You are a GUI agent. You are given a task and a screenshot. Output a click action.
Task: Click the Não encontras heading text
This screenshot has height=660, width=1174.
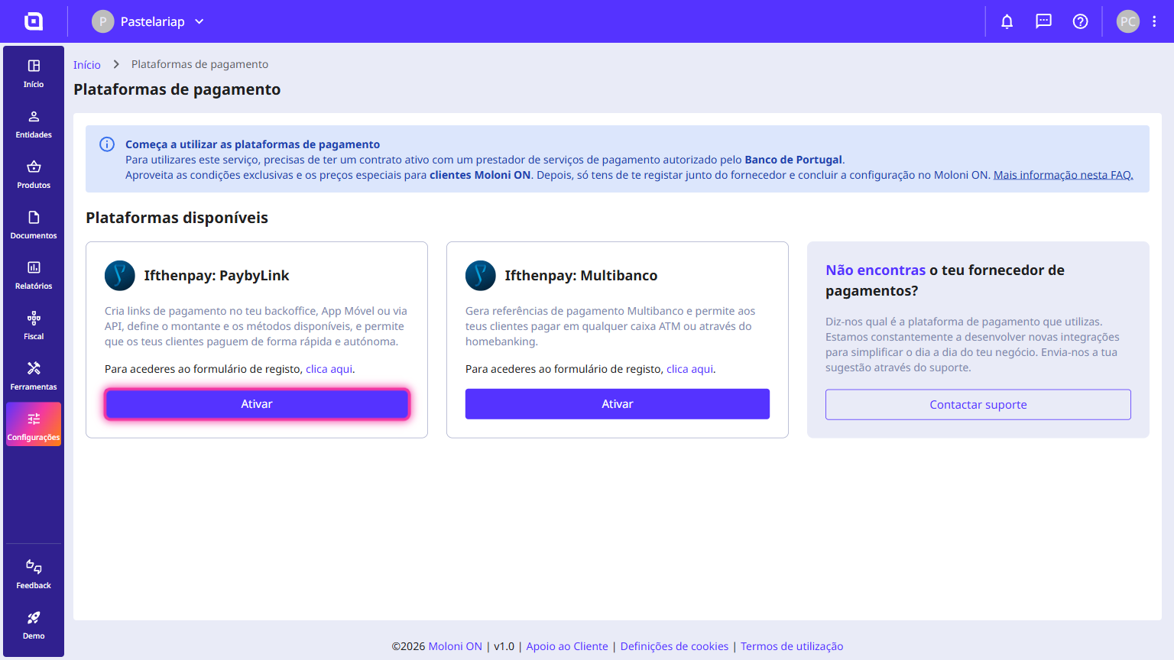click(x=875, y=270)
